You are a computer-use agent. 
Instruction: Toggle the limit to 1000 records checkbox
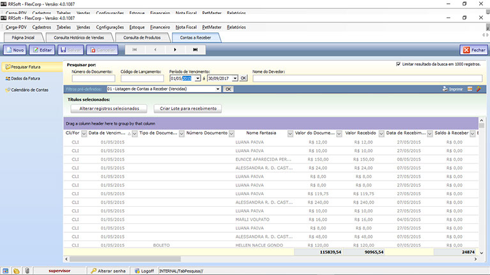pyautogui.click(x=399, y=64)
